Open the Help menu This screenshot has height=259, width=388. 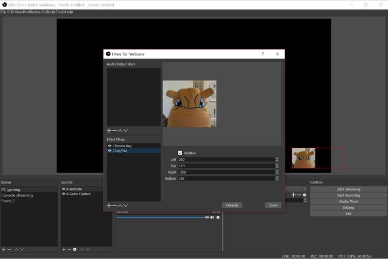69,12
